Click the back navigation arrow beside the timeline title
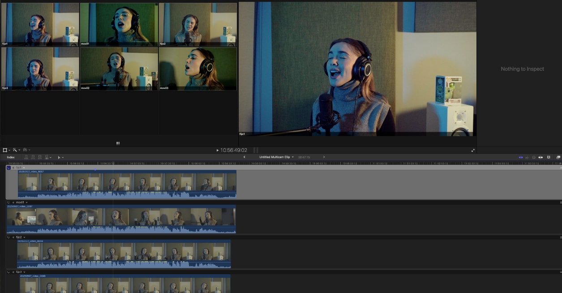Screen dimensions: 562x293 click(244, 157)
